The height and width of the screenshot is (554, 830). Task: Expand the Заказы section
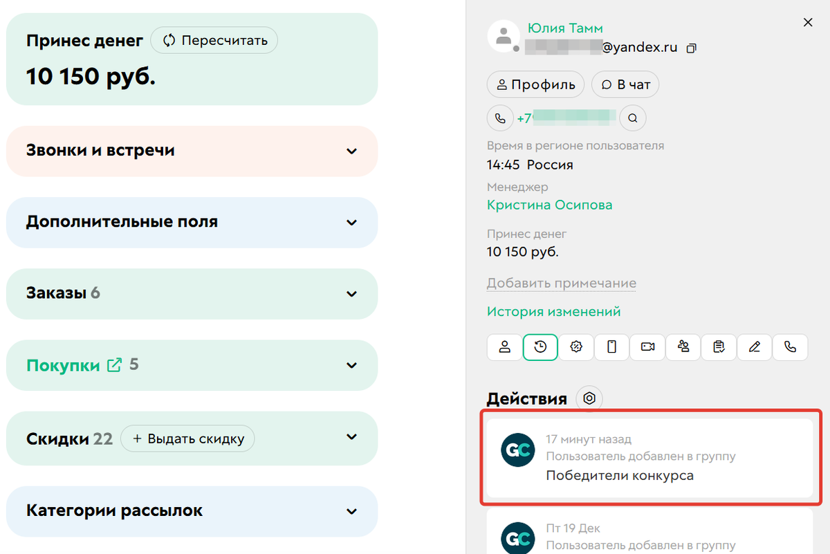pos(351,293)
